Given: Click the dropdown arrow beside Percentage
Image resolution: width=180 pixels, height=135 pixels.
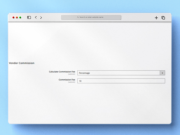Looking at the screenshot, I should [162, 73].
